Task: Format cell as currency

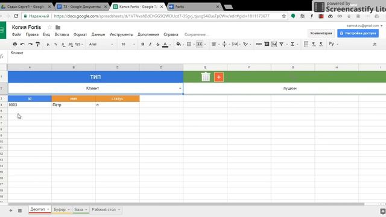Action: [x=48, y=44]
